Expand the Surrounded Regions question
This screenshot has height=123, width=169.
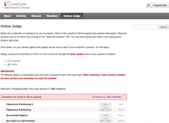[17, 115]
